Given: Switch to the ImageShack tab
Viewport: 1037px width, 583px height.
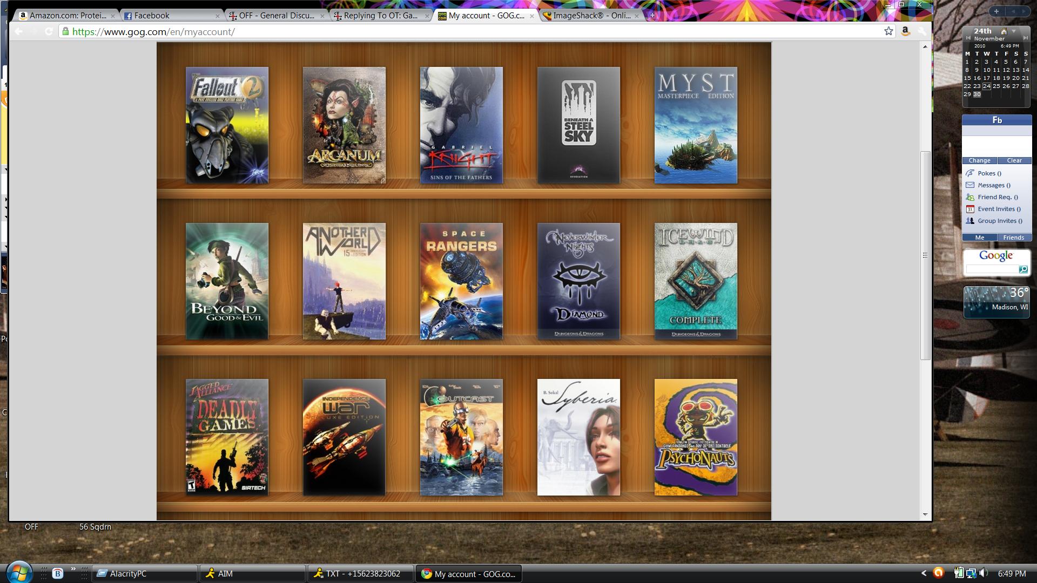Looking at the screenshot, I should tap(591, 16).
